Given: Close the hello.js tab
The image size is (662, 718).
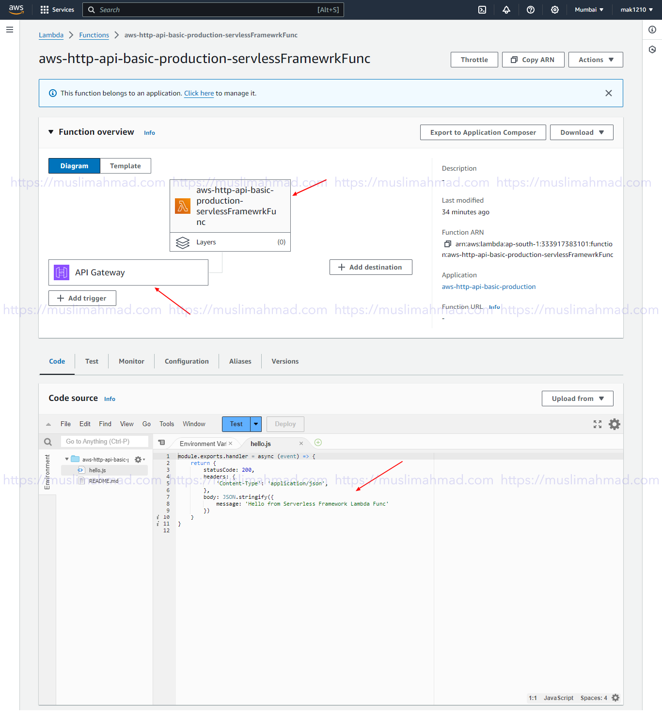Looking at the screenshot, I should pyautogui.click(x=301, y=444).
